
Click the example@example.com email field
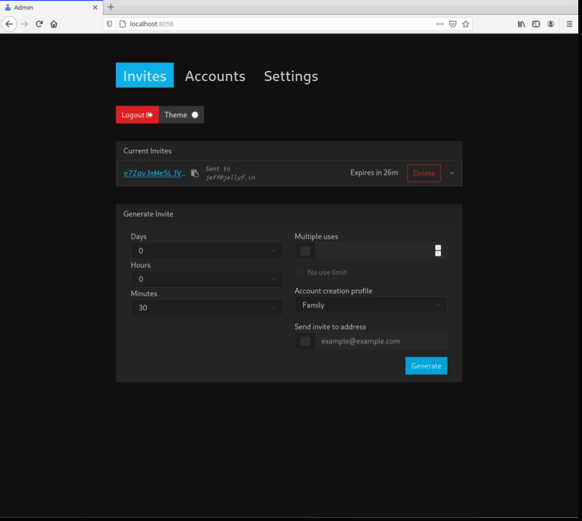[x=381, y=341]
